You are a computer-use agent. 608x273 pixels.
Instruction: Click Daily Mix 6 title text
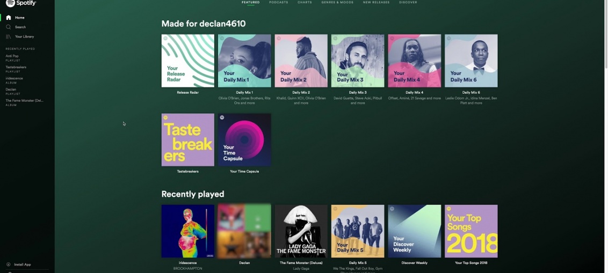[471, 93]
